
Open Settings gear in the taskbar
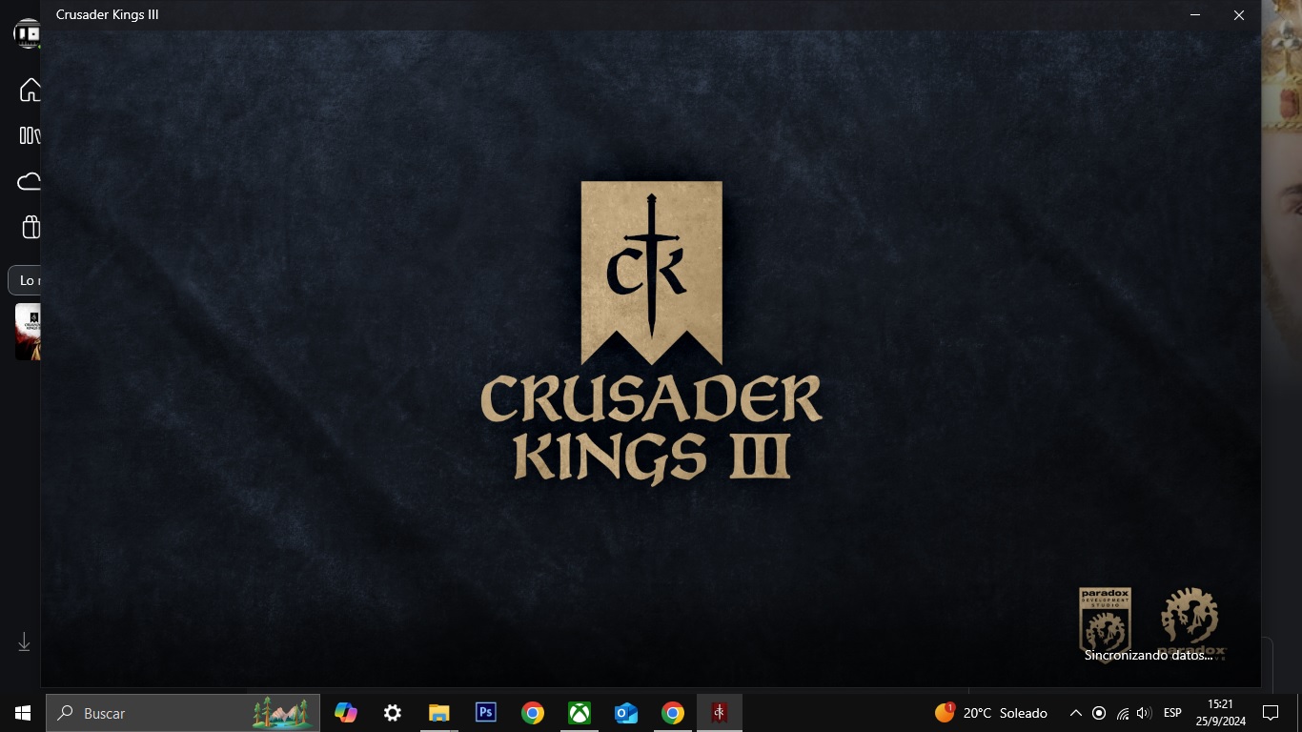click(393, 713)
